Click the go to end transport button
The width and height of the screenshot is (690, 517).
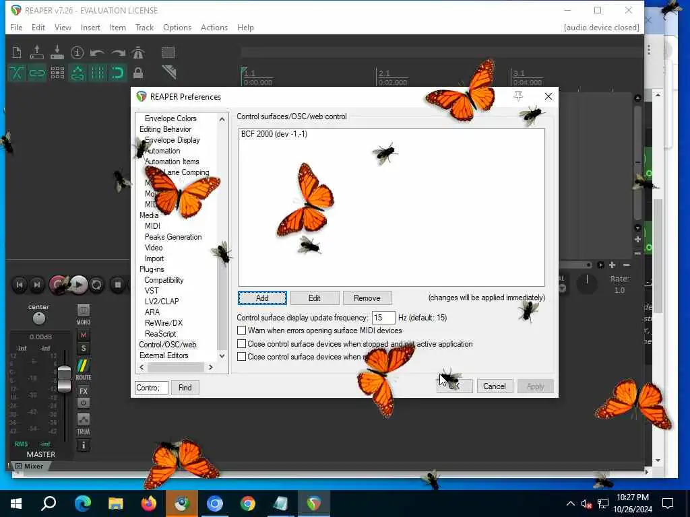coord(37,285)
